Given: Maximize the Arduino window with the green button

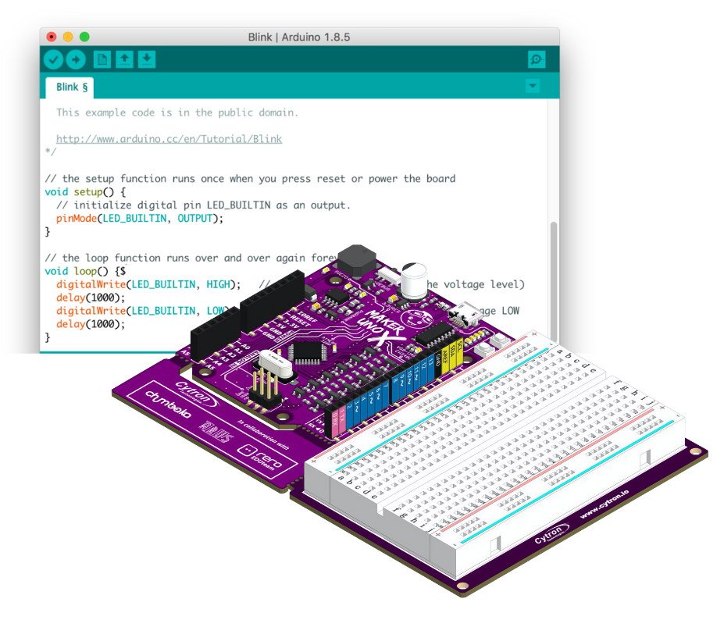Looking at the screenshot, I should [84, 37].
